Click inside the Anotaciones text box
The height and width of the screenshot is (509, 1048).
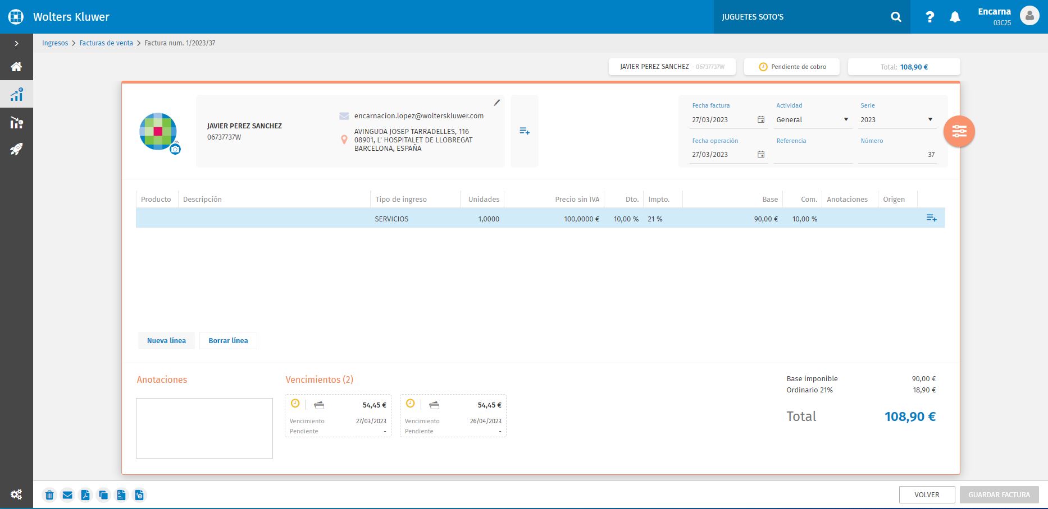click(204, 428)
